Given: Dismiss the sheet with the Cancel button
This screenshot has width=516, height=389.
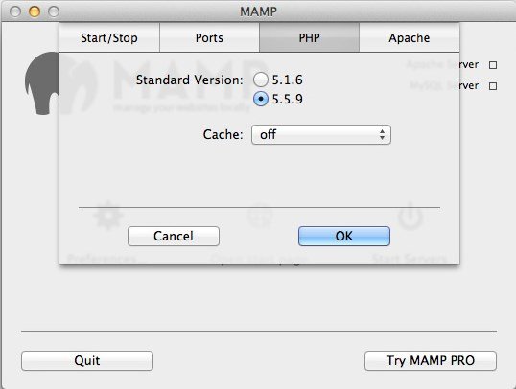Looking at the screenshot, I should pos(174,236).
